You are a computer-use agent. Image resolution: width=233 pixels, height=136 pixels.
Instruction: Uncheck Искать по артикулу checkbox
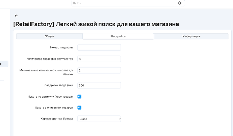coord(79,97)
